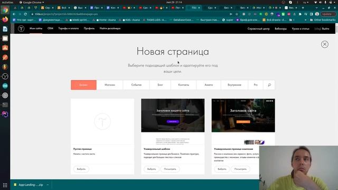This screenshot has width=338, height=190.
Task: Click the Выйти logout link
Action: (x=325, y=28)
